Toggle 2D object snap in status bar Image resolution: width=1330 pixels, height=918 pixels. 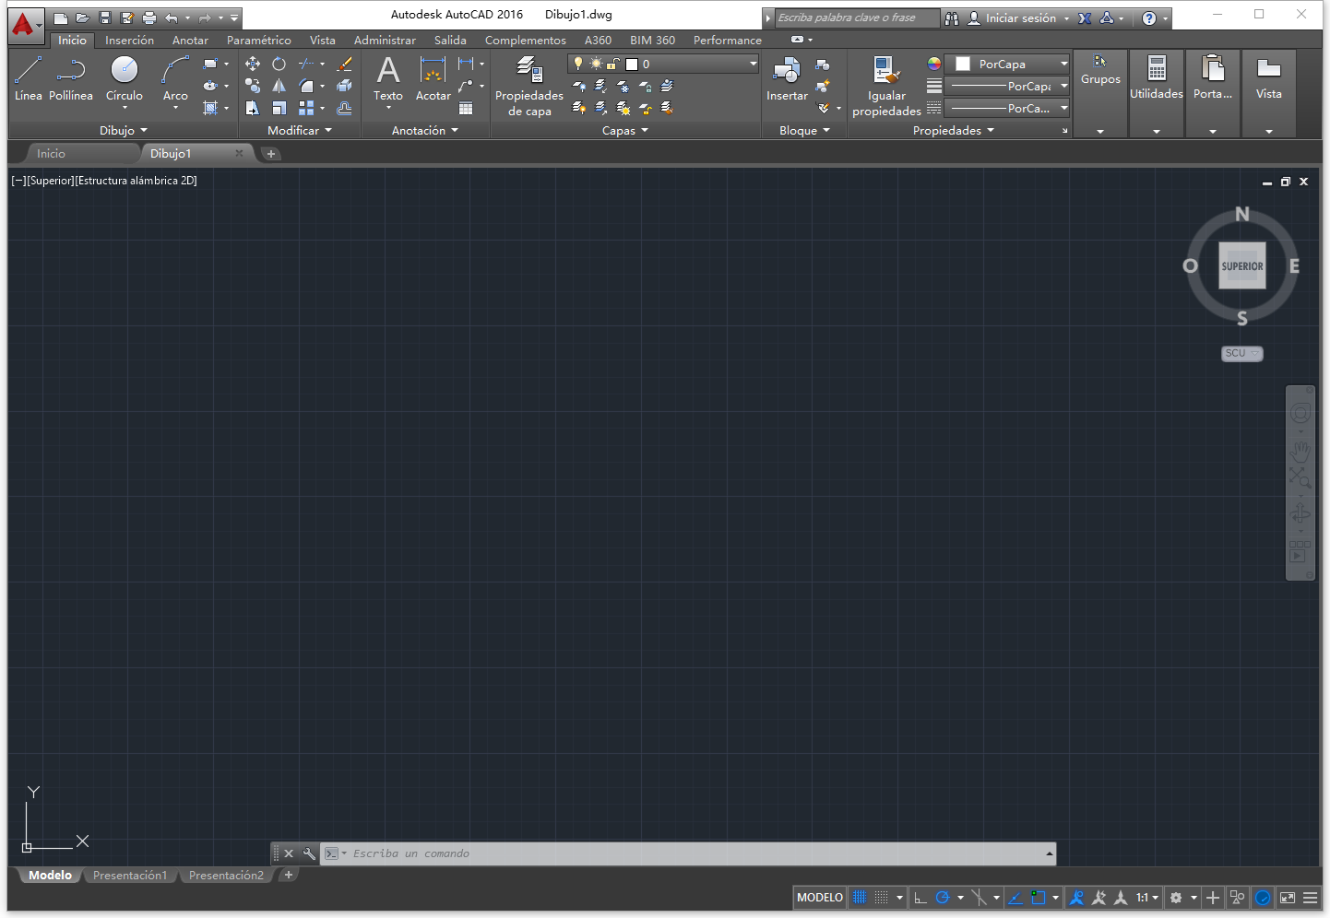point(1039,898)
